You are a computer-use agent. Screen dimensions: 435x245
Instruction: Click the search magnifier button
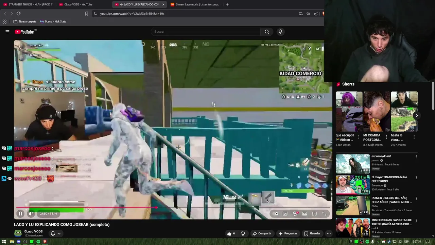(x=267, y=32)
